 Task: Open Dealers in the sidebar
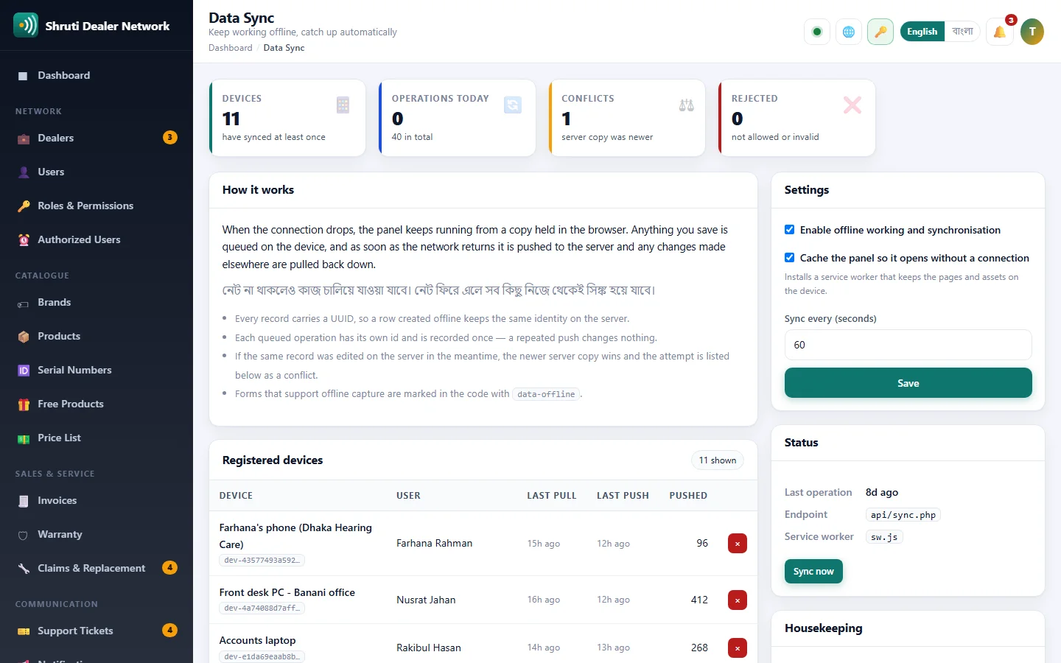[x=97, y=138]
